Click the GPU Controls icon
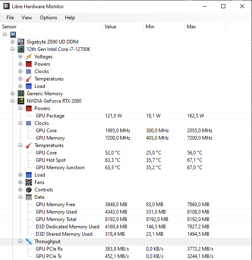Viewport: 252px width, 260px height. coord(28,190)
